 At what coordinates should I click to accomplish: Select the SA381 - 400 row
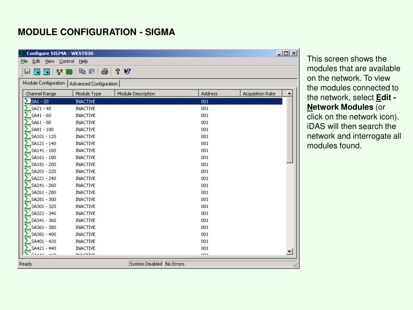[153, 234]
